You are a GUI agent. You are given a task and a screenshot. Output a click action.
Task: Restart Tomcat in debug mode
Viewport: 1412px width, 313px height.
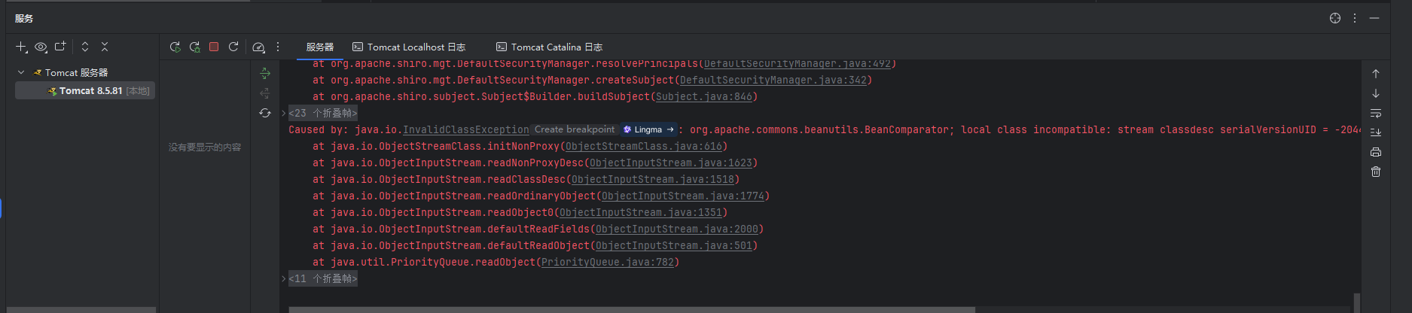click(x=194, y=47)
